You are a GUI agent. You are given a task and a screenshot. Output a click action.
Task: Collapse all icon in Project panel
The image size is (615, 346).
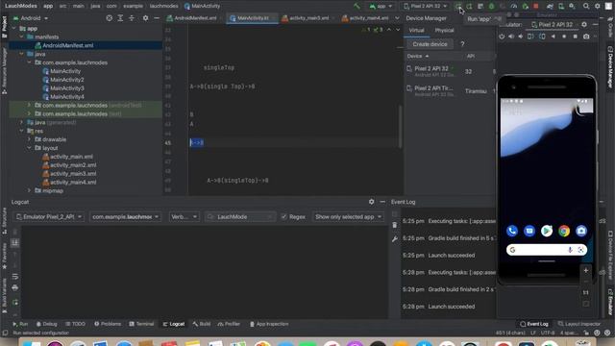[x=132, y=18]
